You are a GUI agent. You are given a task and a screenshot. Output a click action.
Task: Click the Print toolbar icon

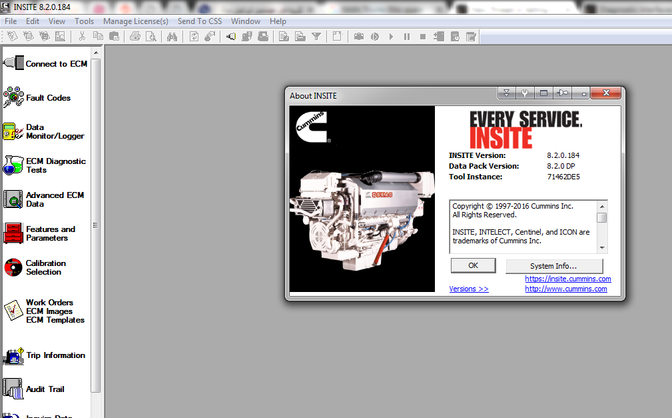[135, 37]
